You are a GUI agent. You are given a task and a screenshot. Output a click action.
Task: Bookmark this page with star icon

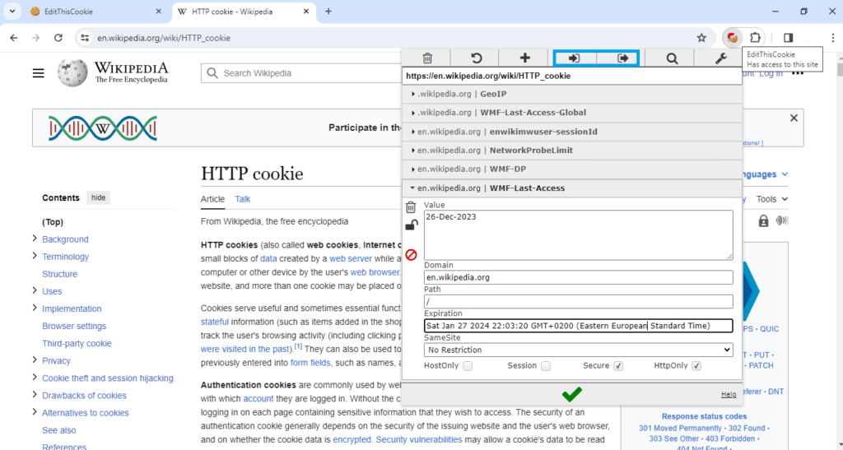pyautogui.click(x=701, y=38)
